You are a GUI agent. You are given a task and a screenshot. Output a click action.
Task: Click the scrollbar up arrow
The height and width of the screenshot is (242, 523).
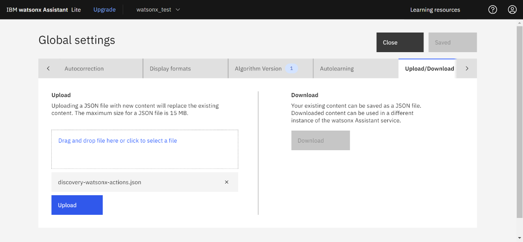(x=519, y=23)
